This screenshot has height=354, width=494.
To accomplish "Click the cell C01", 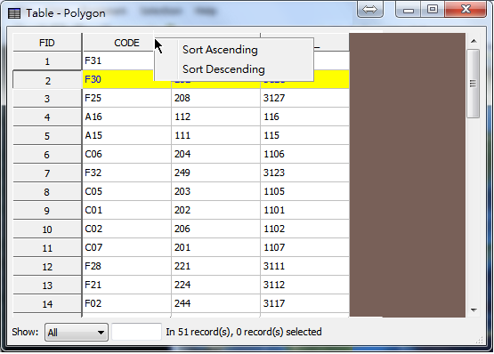I will tap(126, 210).
